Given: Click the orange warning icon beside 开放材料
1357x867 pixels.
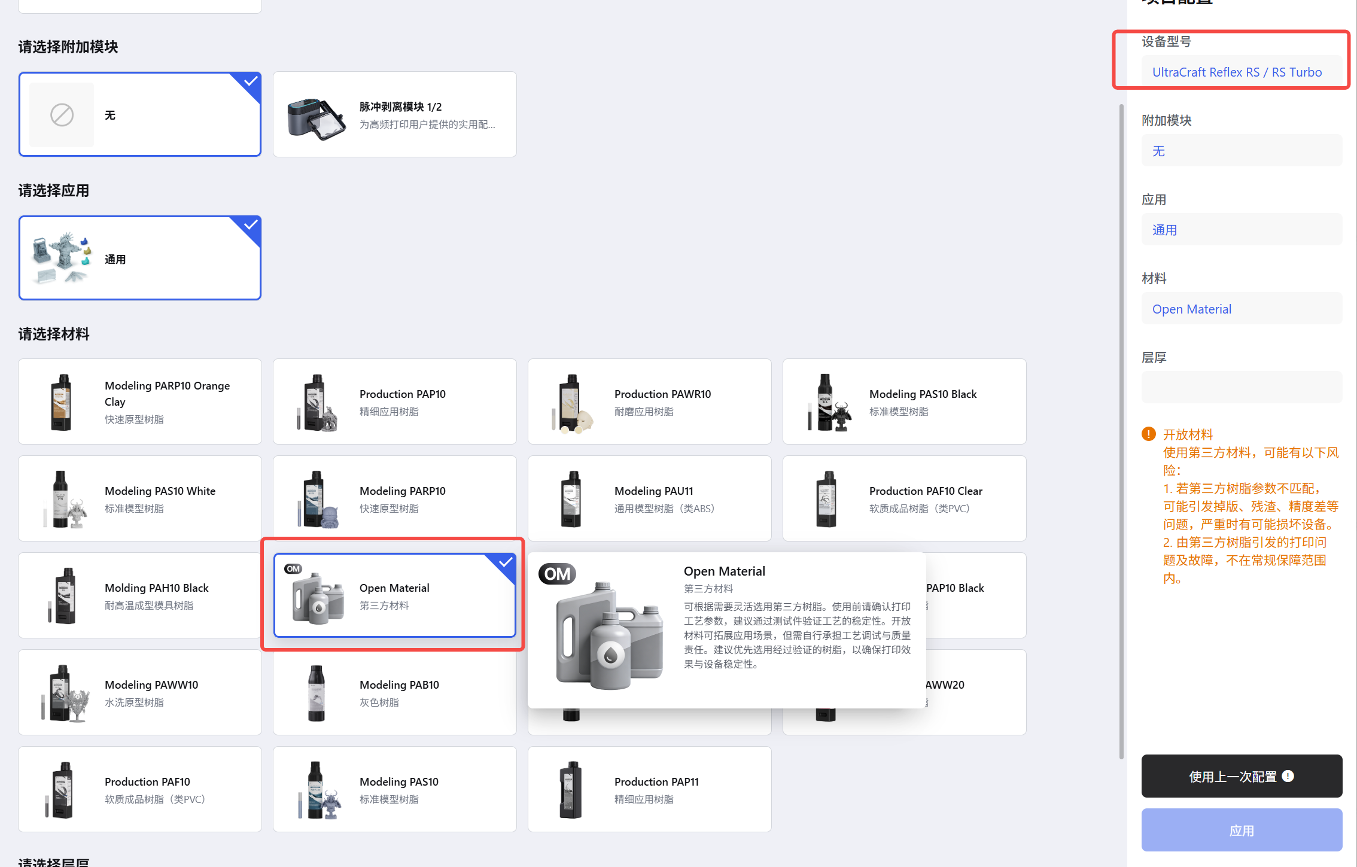Looking at the screenshot, I should click(x=1148, y=434).
